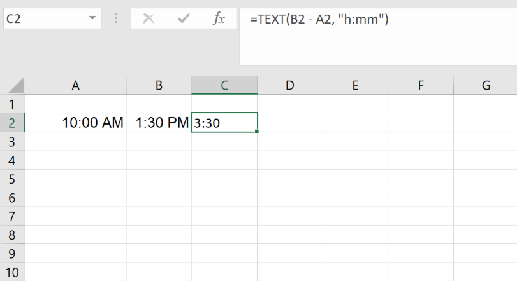
Task: Select row 1 header
Action: pos(13,104)
